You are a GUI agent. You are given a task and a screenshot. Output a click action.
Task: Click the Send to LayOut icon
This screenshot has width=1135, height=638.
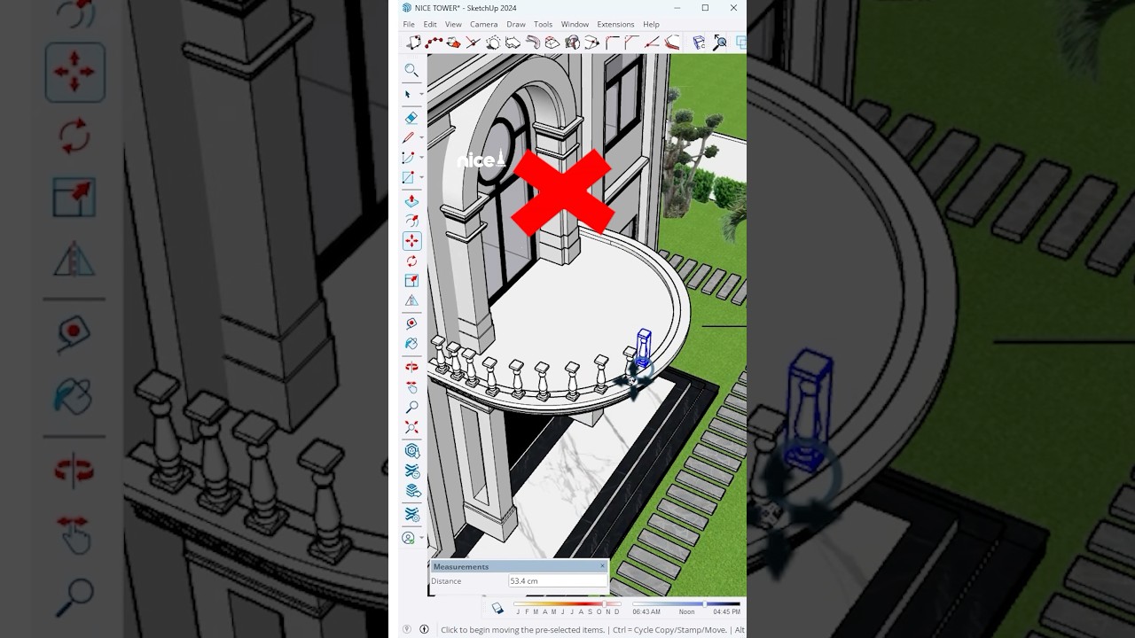(x=411, y=490)
